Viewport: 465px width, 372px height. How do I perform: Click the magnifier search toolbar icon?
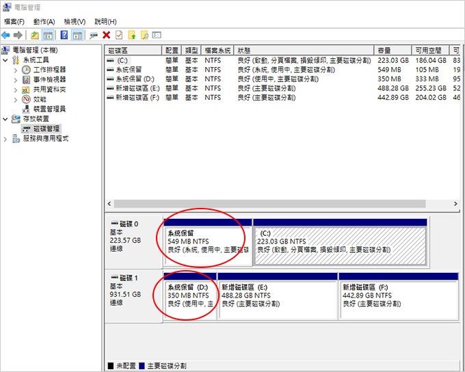tap(144, 36)
